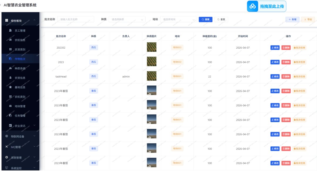Click the 农机类别 grid icon
The width and height of the screenshot is (317, 171).
[10, 97]
